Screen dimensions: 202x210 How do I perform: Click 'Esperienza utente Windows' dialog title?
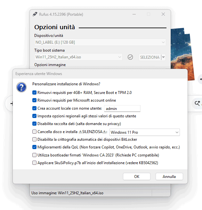point(39,74)
